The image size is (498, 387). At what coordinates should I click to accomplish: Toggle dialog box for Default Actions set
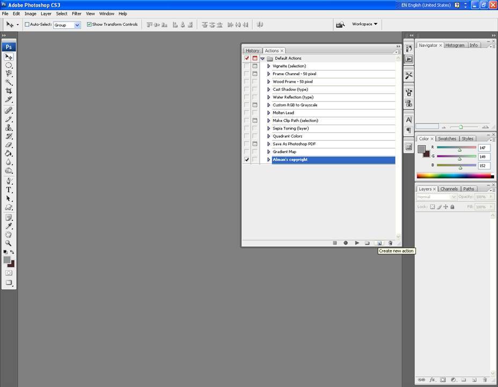tap(255, 58)
